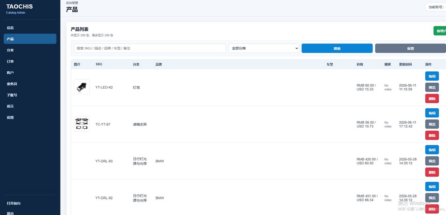Viewport: 446px width, 215px height.
Task: Click 编辑 for the YT-LED-K2 row
Action: [x=432, y=76]
